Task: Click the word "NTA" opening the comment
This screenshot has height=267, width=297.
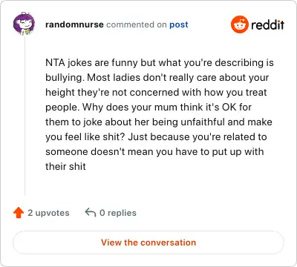Action: [x=55, y=62]
